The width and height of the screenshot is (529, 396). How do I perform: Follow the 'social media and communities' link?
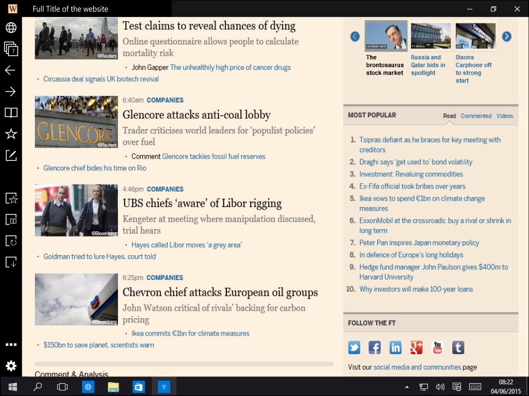(x=417, y=367)
